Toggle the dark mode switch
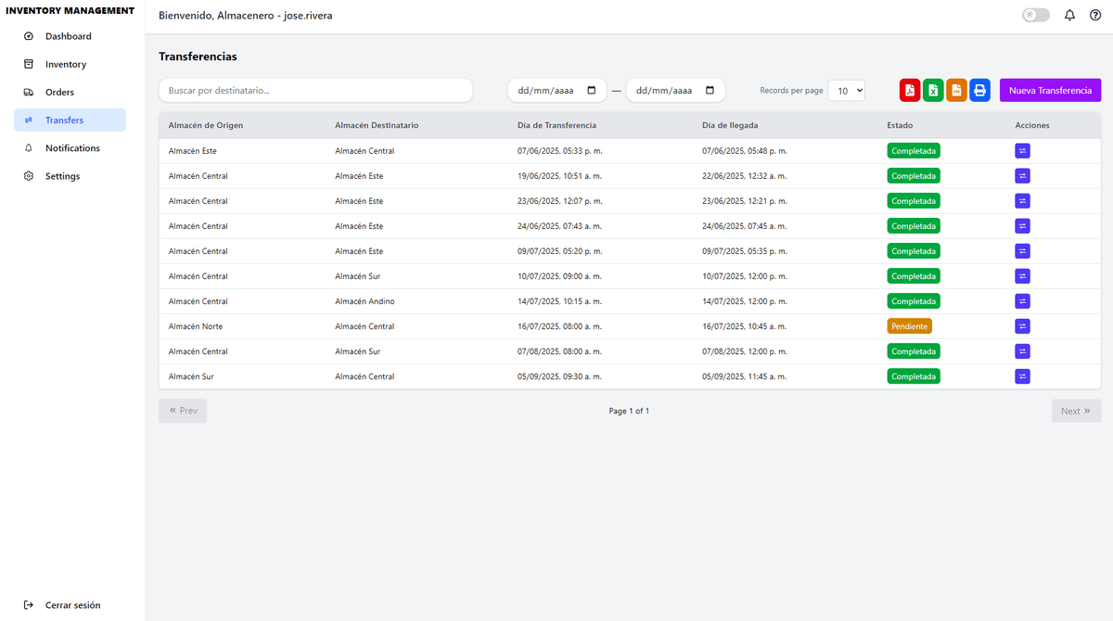The image size is (1113, 621). (1036, 15)
